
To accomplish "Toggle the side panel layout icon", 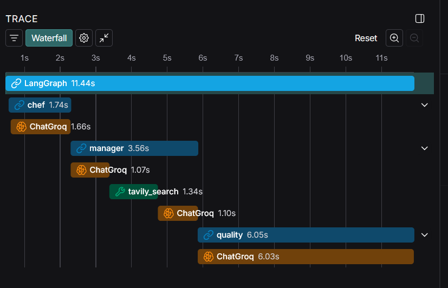I will coord(420,19).
